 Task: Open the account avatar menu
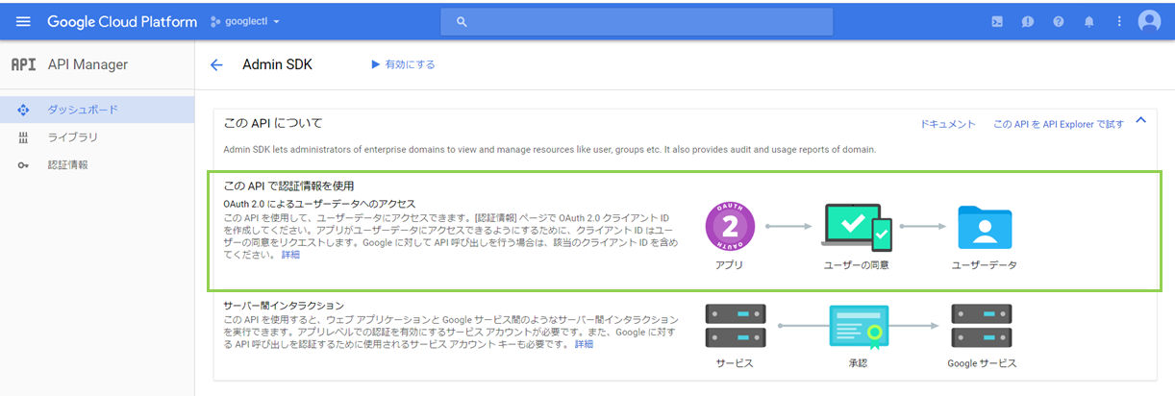[1149, 21]
